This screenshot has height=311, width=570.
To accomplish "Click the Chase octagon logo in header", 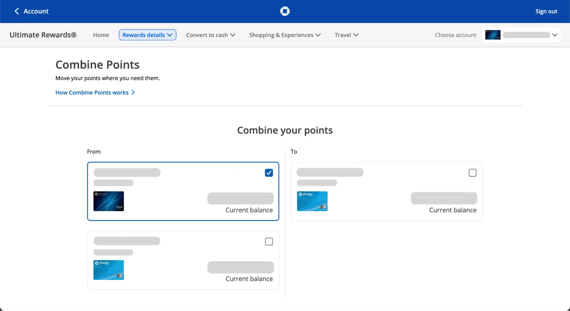I will coord(285,11).
